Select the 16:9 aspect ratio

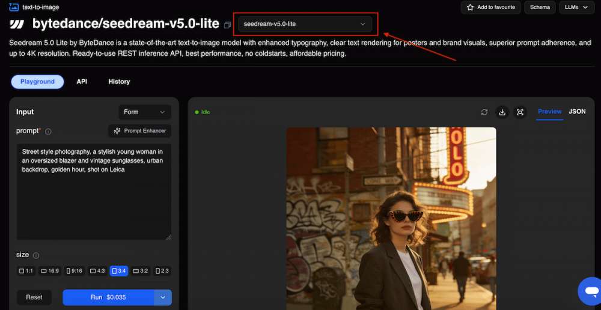pyautogui.click(x=50, y=271)
